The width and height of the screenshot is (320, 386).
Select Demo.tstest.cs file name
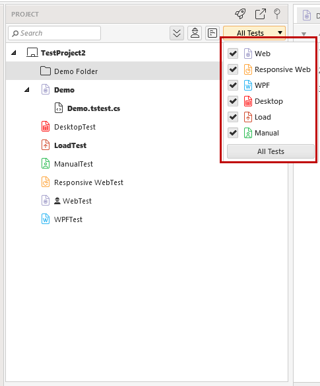94,108
